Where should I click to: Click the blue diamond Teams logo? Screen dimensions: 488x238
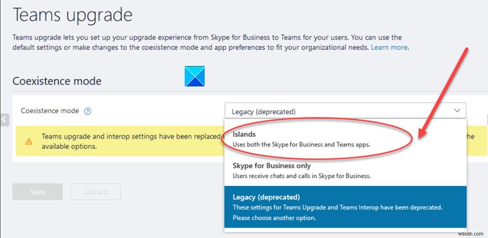coord(195,77)
